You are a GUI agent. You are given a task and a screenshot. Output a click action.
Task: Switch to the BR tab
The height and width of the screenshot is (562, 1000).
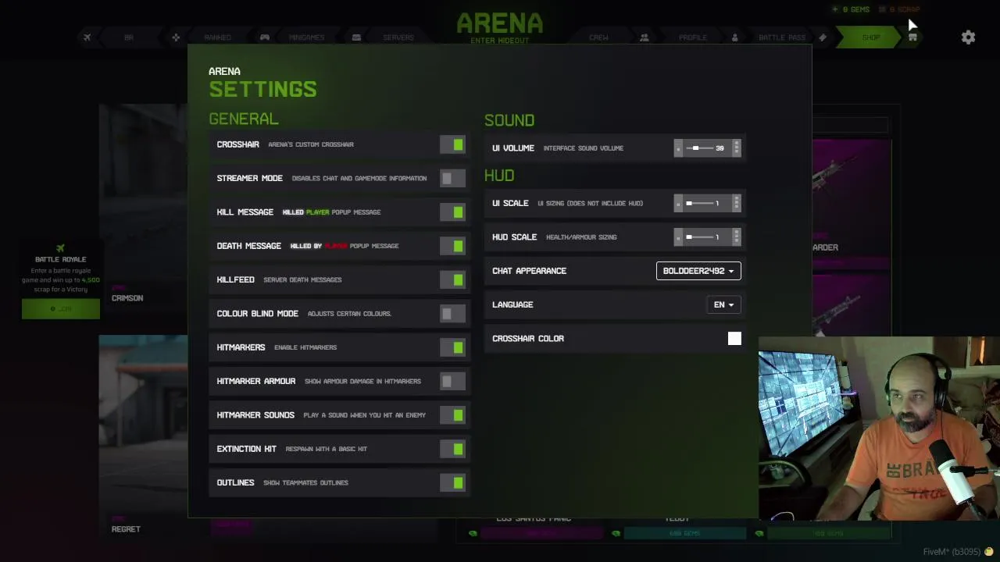[129, 37]
